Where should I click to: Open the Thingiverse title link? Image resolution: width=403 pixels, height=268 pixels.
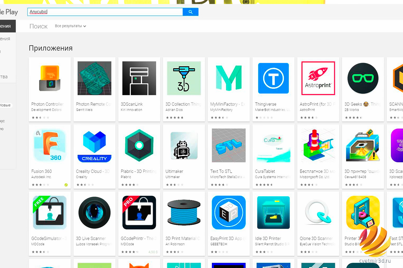(265, 104)
